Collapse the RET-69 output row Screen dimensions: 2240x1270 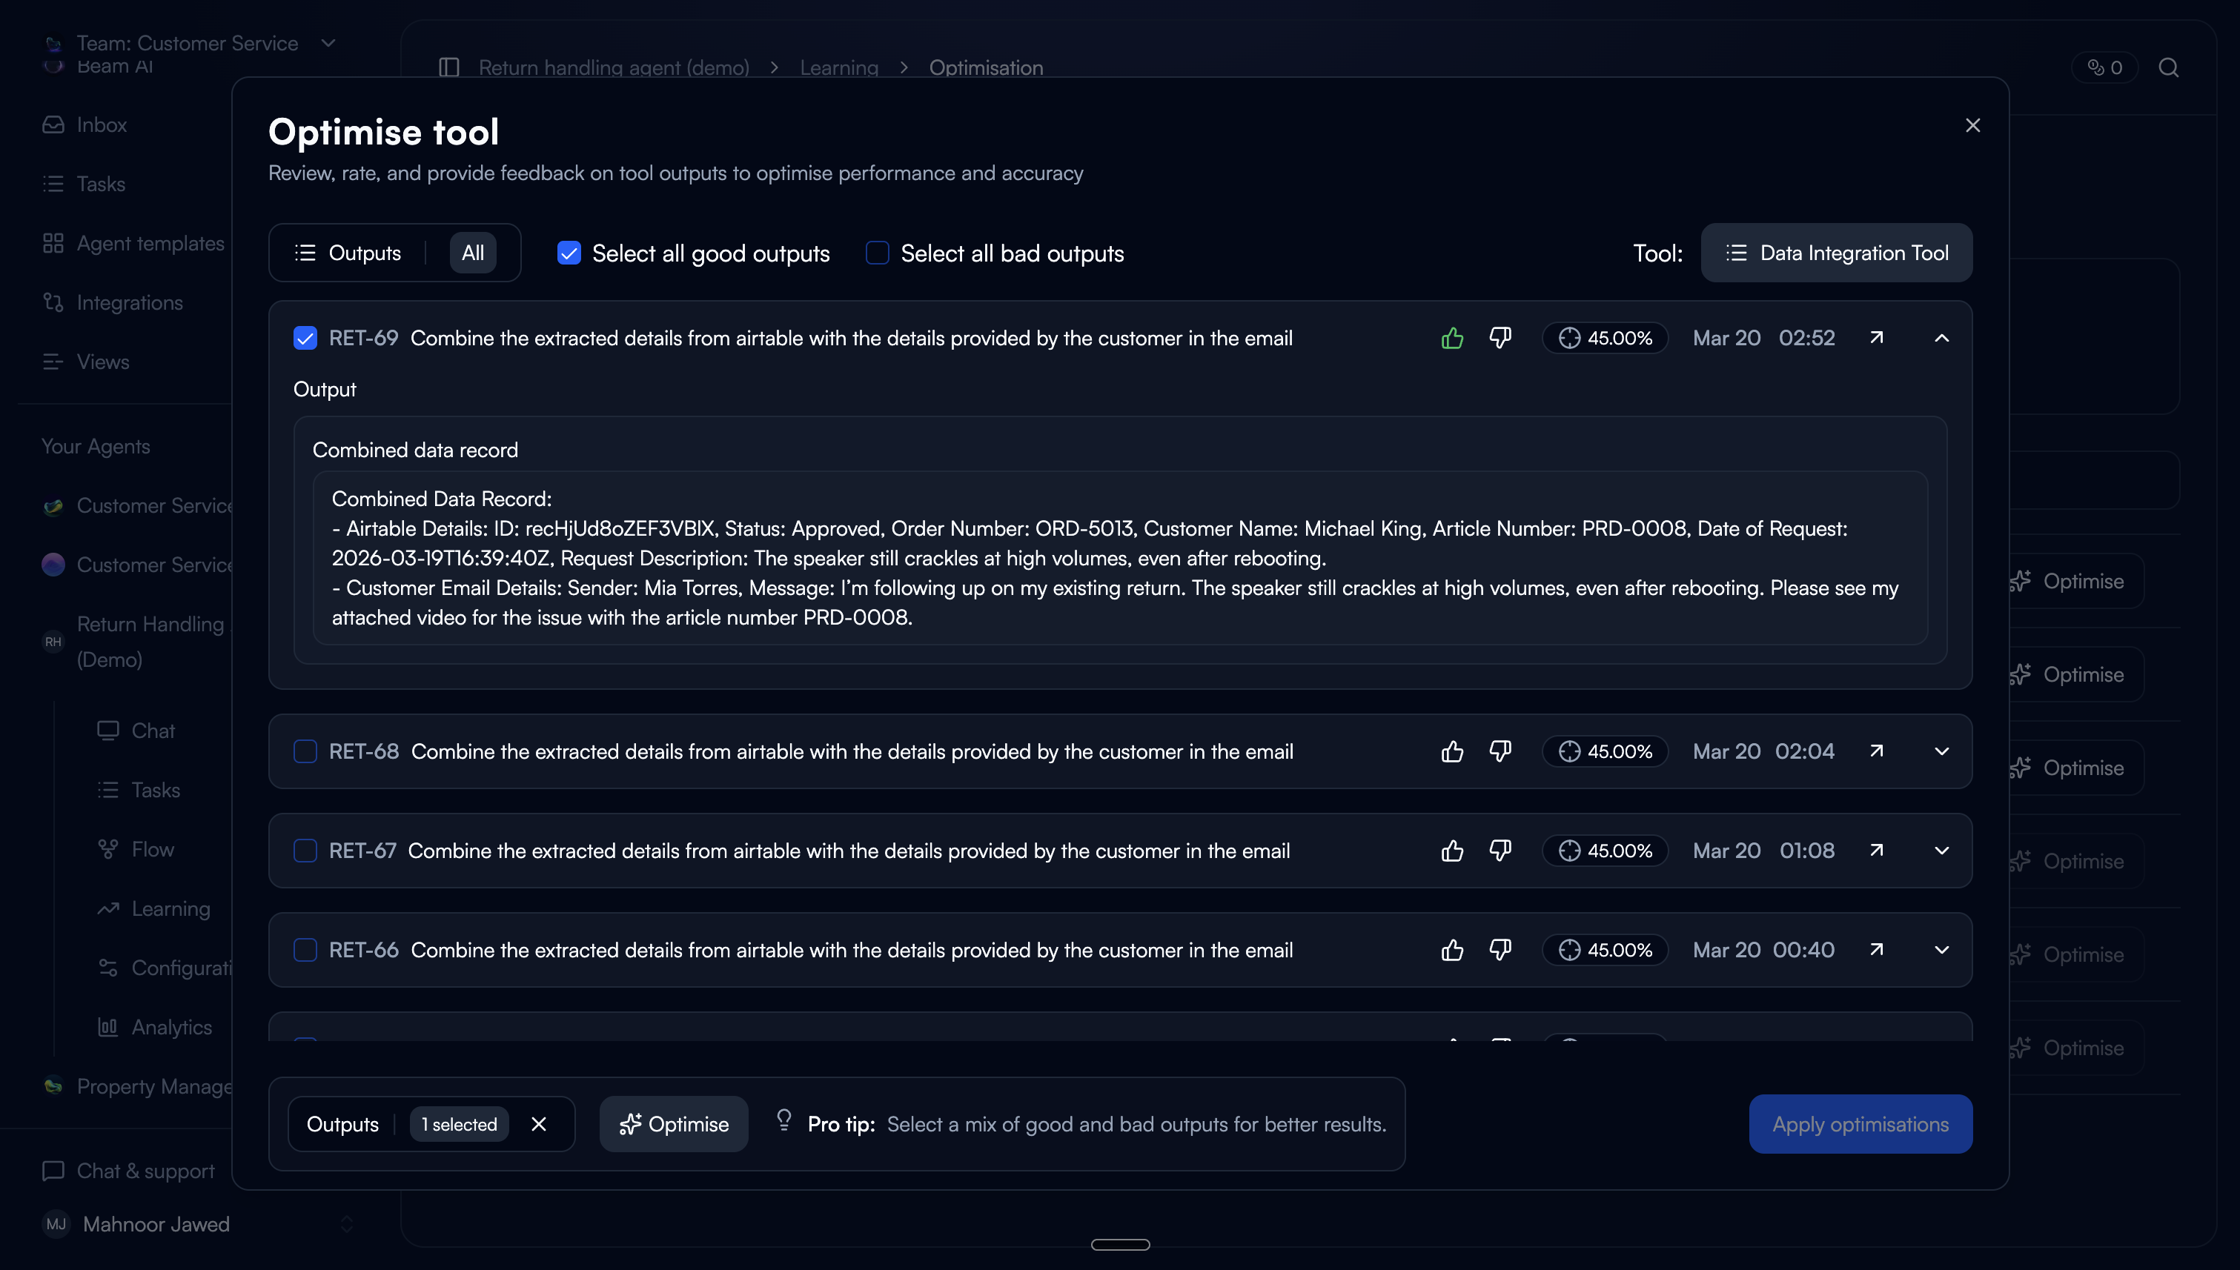coord(1941,338)
